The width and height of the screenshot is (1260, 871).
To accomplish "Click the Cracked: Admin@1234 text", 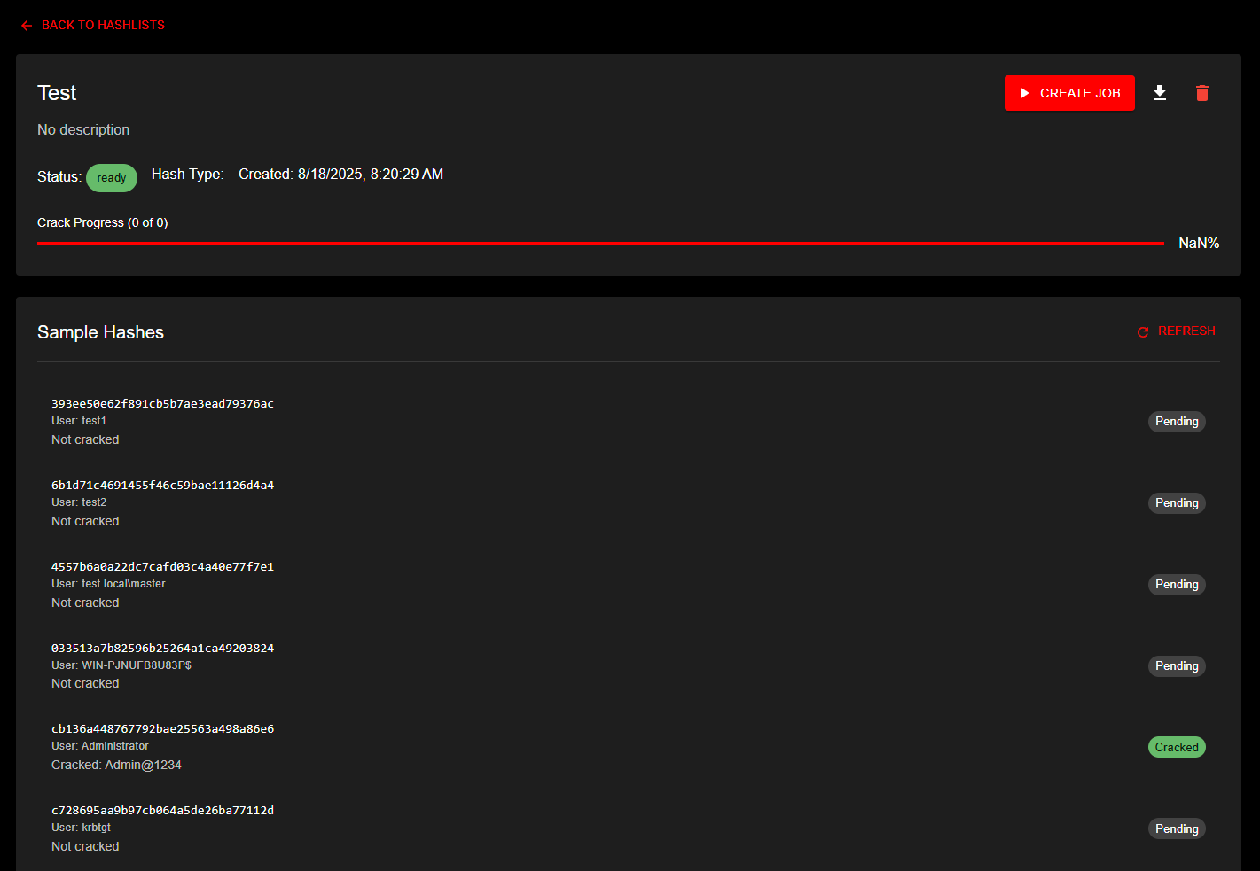I will point(116,764).
